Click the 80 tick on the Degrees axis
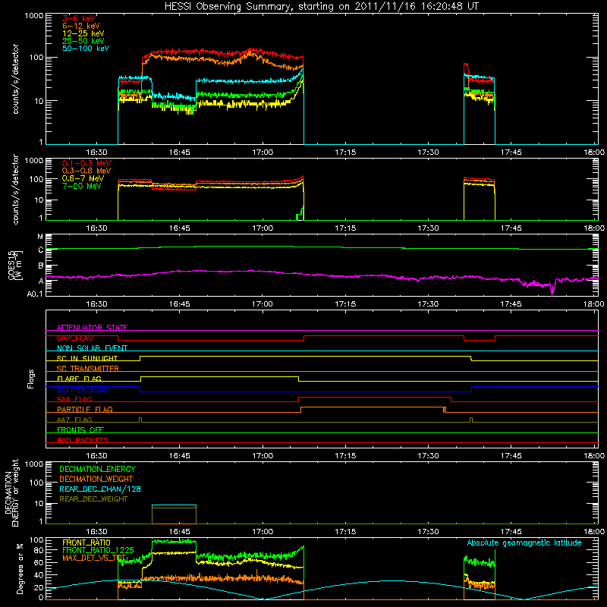Viewport: 607px width, 607px height. (x=39, y=550)
